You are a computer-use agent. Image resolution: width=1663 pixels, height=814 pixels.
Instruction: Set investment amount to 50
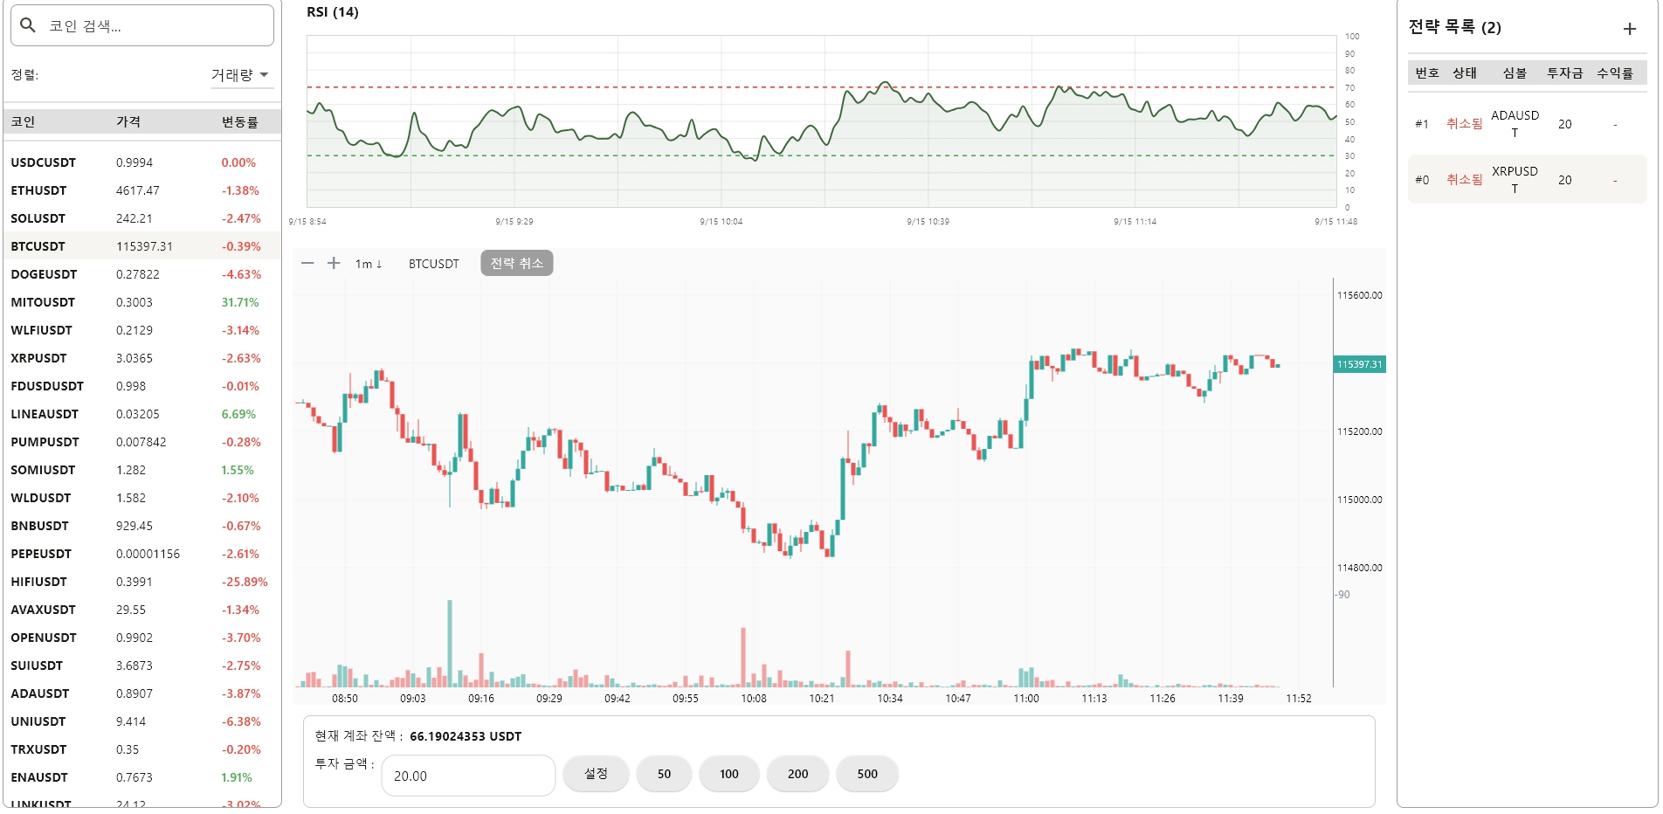[x=664, y=774]
